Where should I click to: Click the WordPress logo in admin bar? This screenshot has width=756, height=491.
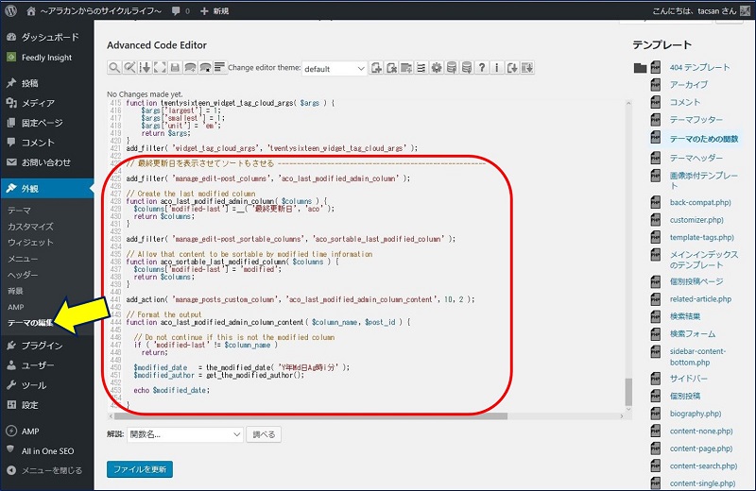point(12,10)
